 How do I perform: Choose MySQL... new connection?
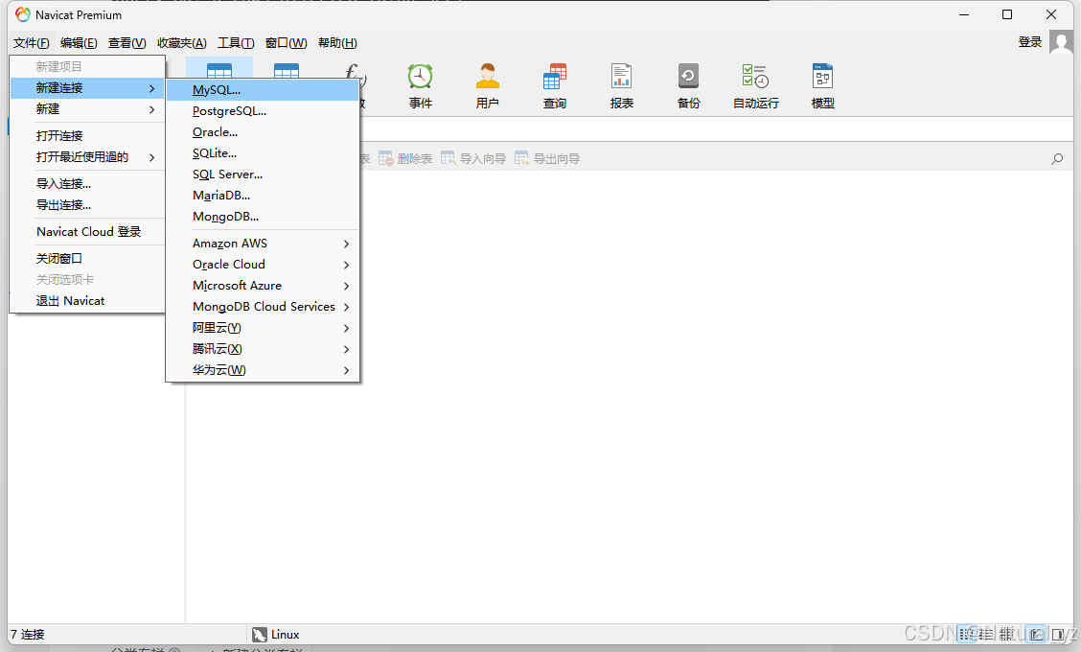(x=263, y=90)
